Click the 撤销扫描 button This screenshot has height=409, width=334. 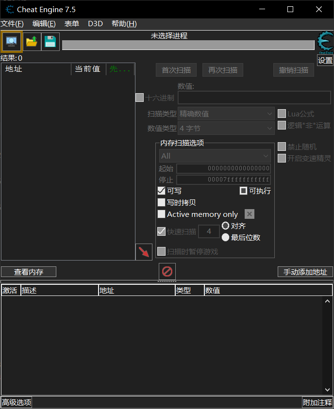[294, 70]
